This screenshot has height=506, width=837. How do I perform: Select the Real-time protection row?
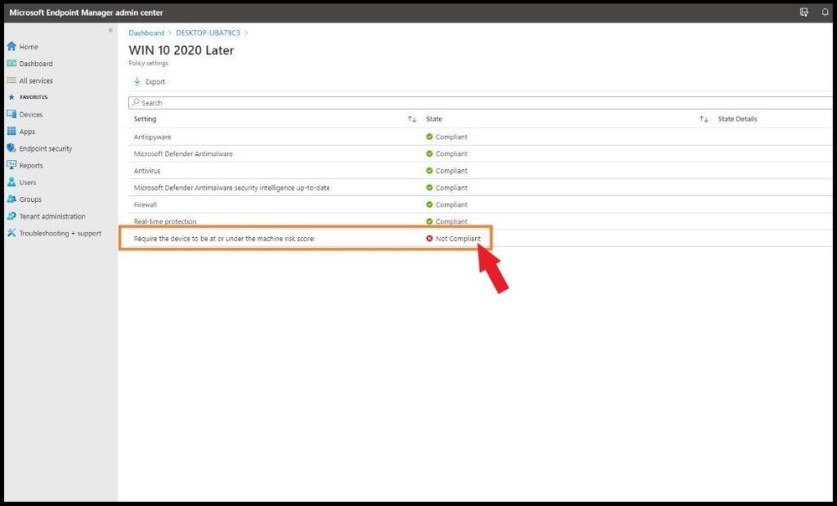pos(480,221)
